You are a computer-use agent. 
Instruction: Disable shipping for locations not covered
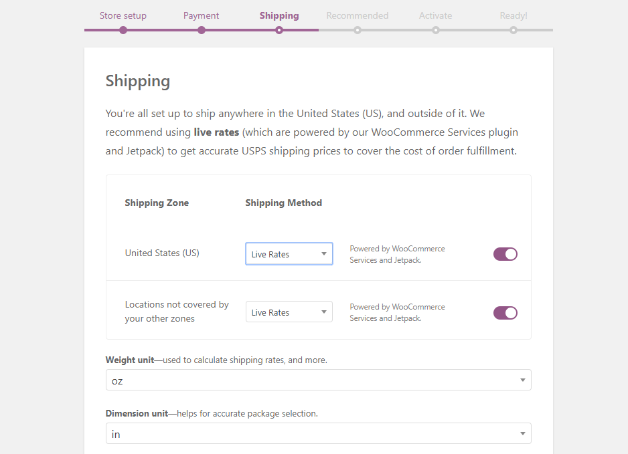click(505, 313)
